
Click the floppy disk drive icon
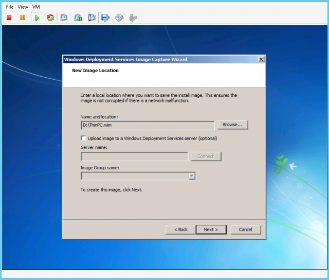pyautogui.click(x=105, y=17)
